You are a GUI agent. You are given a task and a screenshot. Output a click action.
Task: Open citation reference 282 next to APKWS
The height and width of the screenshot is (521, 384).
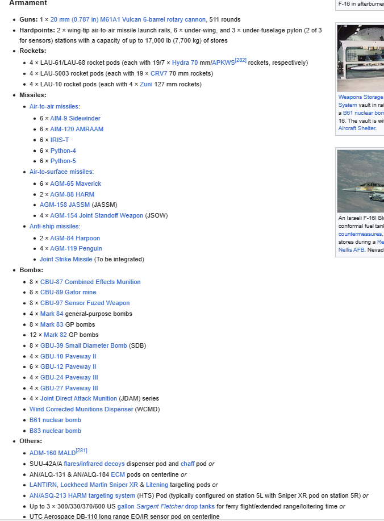240,60
